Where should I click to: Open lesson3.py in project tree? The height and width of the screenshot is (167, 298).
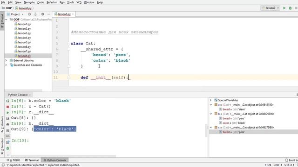pyautogui.click(x=24, y=33)
